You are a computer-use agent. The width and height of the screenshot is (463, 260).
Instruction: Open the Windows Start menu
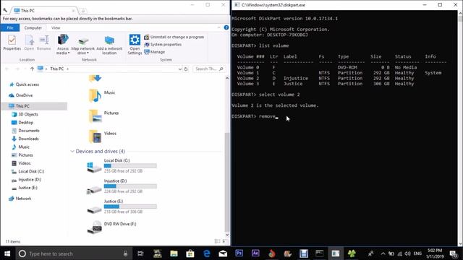[x=7, y=253]
